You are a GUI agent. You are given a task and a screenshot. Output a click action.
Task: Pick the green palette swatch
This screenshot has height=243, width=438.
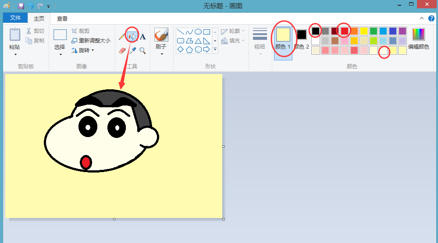tap(374, 31)
